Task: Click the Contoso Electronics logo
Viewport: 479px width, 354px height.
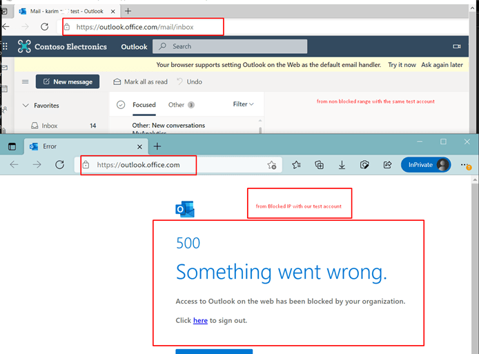Action: point(25,47)
